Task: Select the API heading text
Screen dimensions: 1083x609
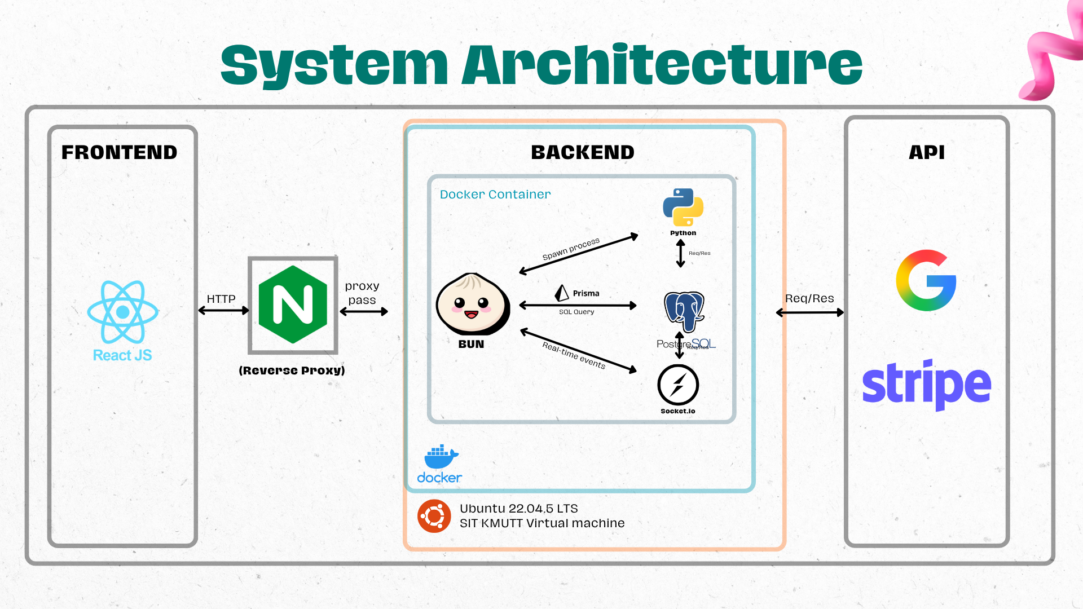Action: tap(926, 152)
